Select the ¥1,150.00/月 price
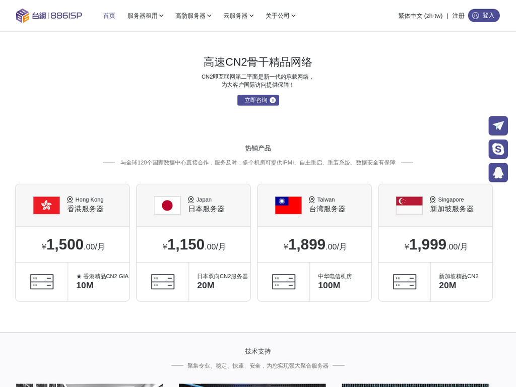 [x=194, y=245]
